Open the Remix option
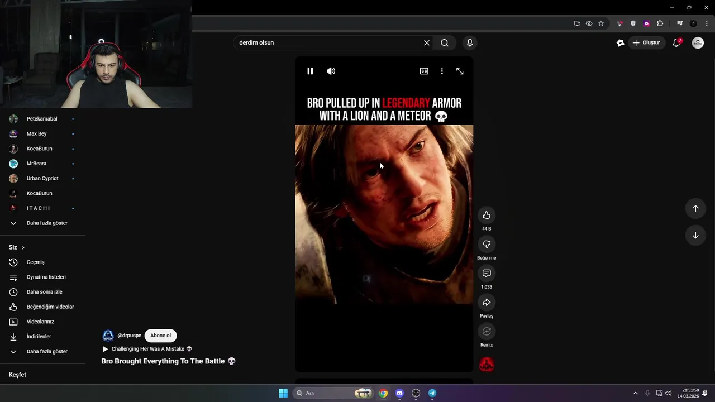Viewport: 715px width, 402px height. pyautogui.click(x=487, y=332)
